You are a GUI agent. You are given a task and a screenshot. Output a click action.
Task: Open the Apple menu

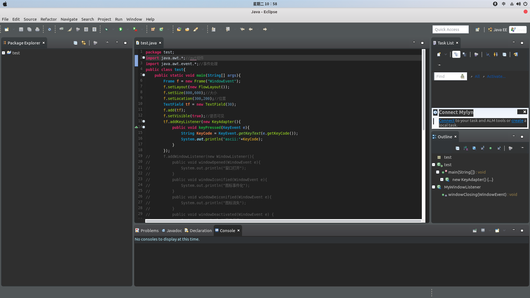click(5, 4)
